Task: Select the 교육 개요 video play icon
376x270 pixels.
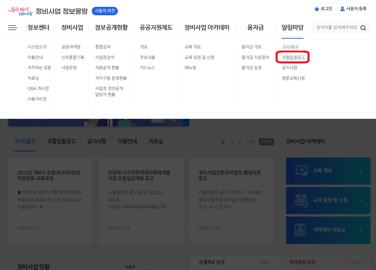Action: 301,171
